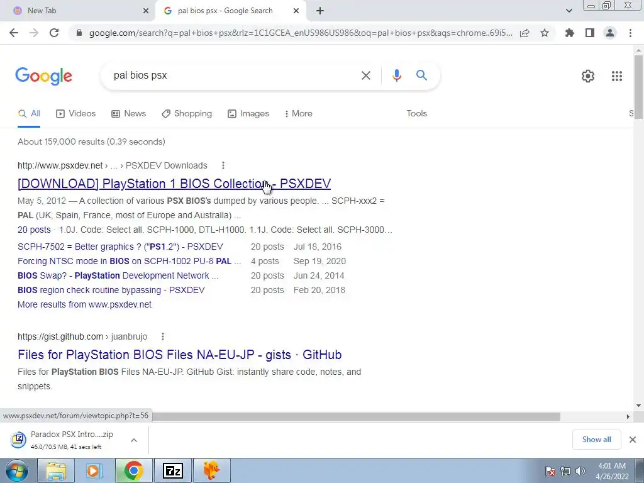Viewport: 644px width, 483px height.
Task: Share this page icon in address bar
Action: pos(525,33)
